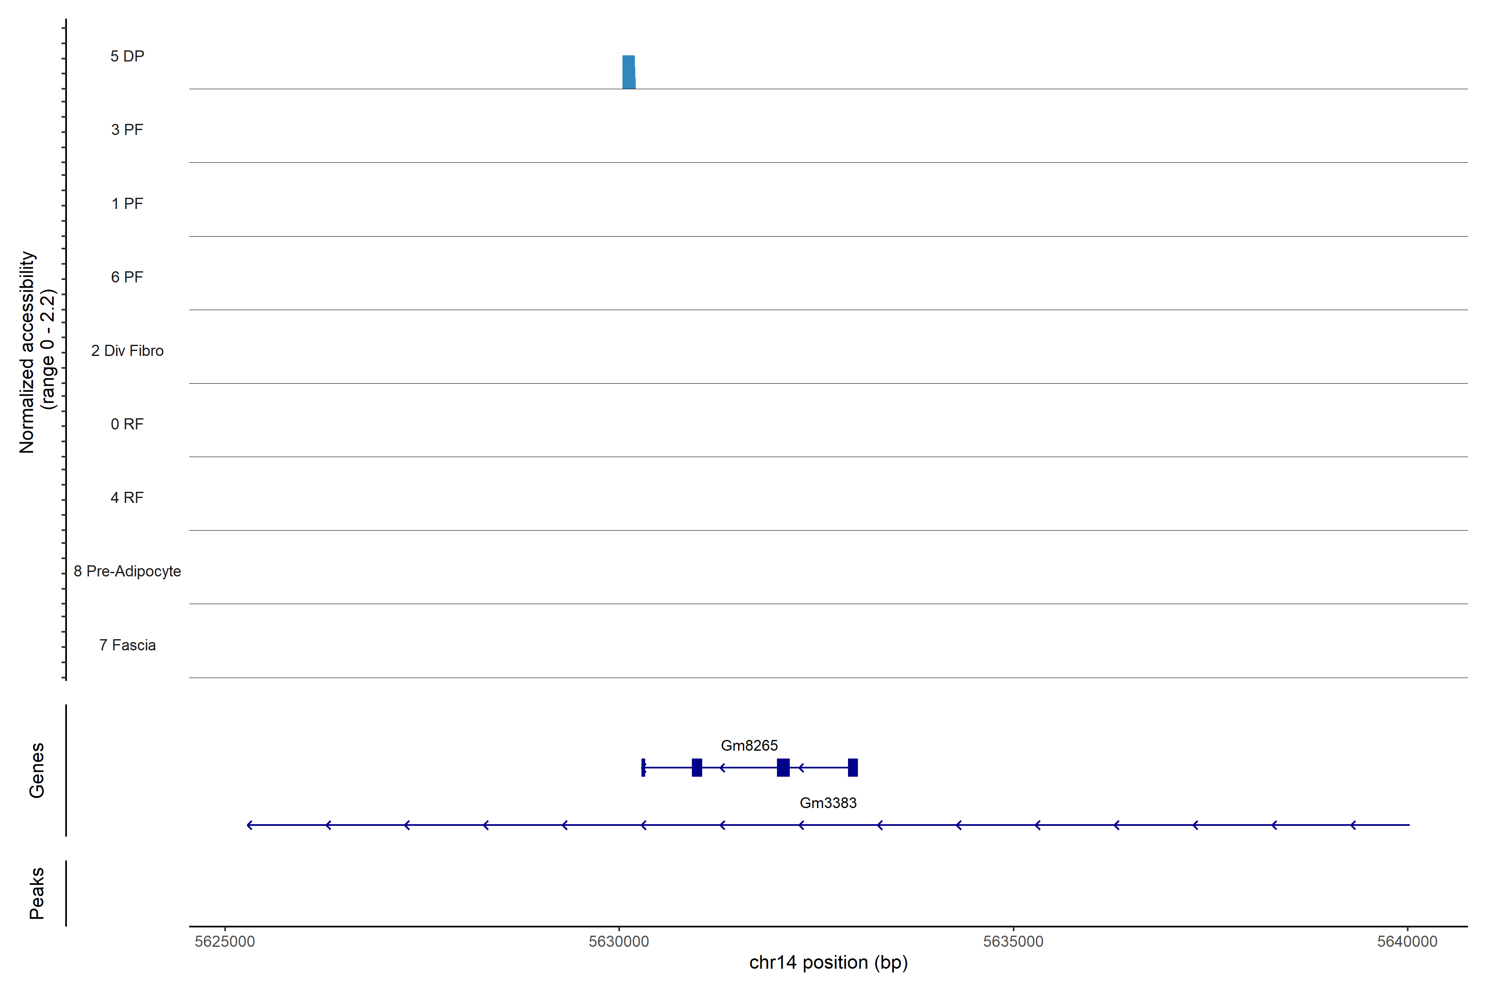Click the 0 RF track label
This screenshot has width=1487, height=991.
pos(127,424)
